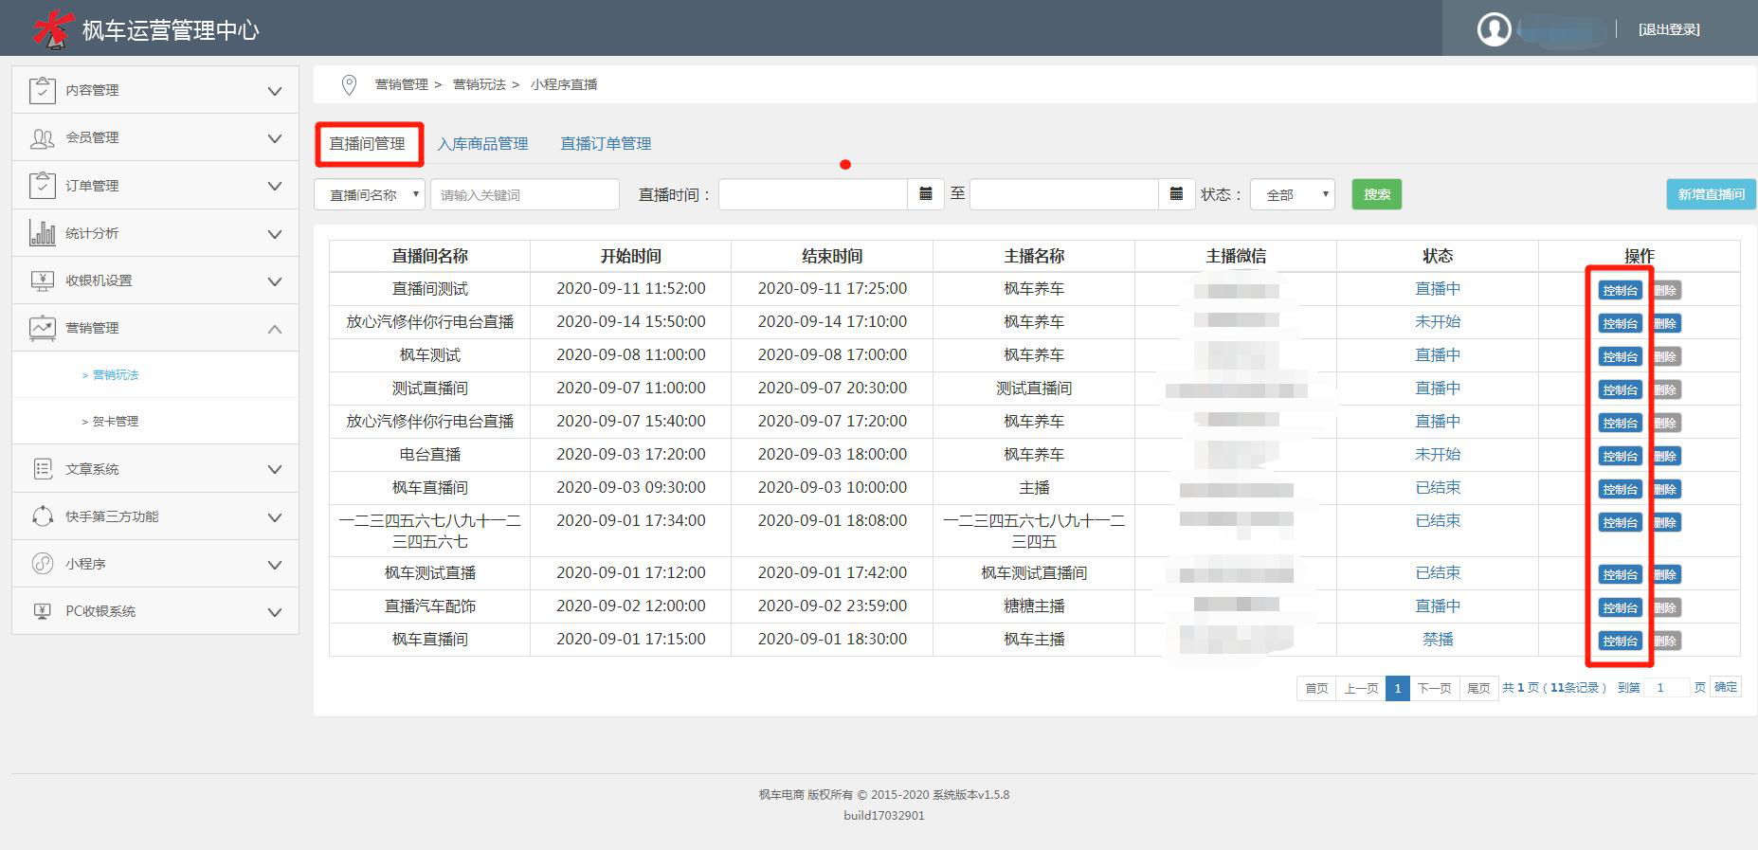1758x850 pixels.
Task: Click the 快手第三方功能 cycle icon
Action: point(43,516)
